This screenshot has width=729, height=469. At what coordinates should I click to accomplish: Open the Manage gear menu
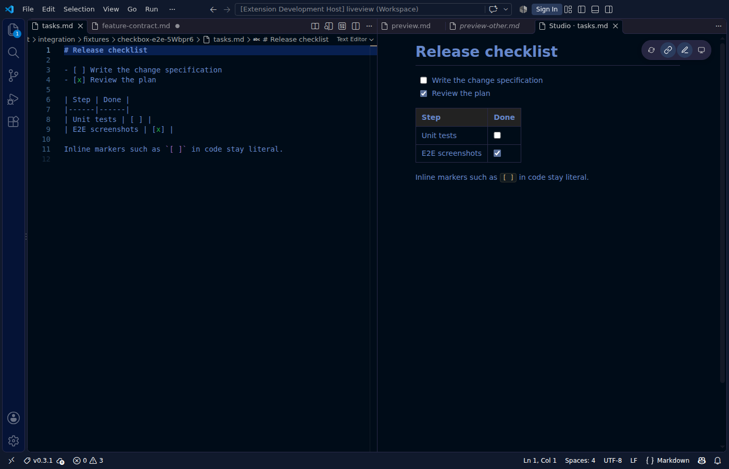click(x=14, y=441)
